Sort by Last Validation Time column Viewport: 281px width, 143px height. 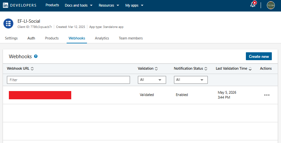click(250, 68)
